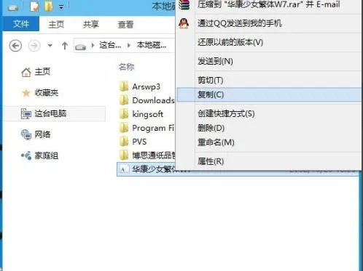Select the Program Fi... folder name
363x271 pixels.
point(154,128)
